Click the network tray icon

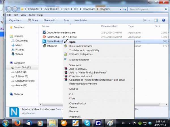[145, 123]
